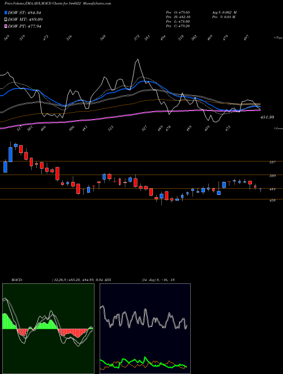Viewport: 283px width, 374px height.
Task: Click the dark blue ADX chart panel
Action: tap(145, 329)
